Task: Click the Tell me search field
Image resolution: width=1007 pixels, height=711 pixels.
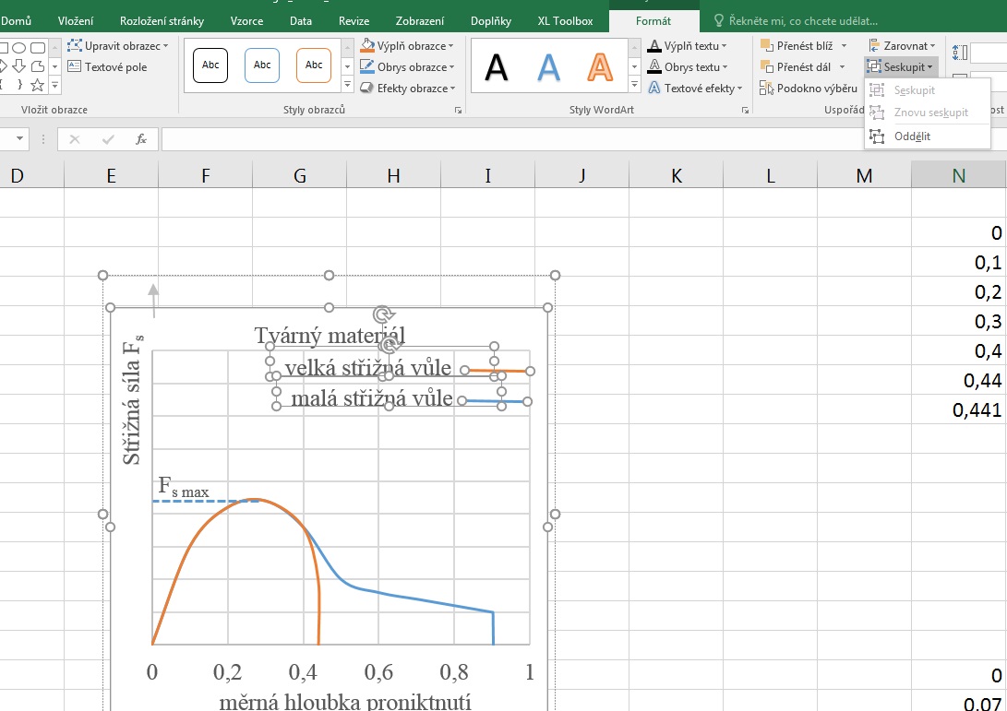Action: pos(803,20)
